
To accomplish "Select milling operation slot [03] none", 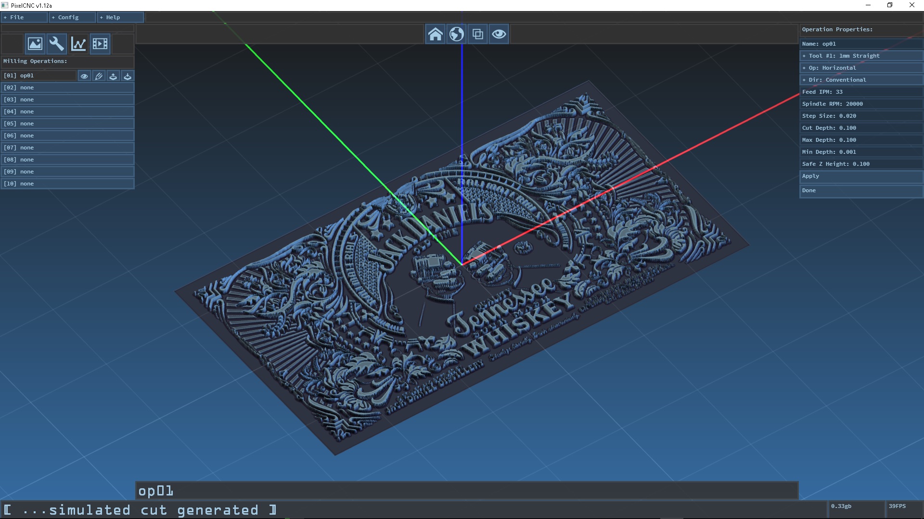I will [67, 99].
